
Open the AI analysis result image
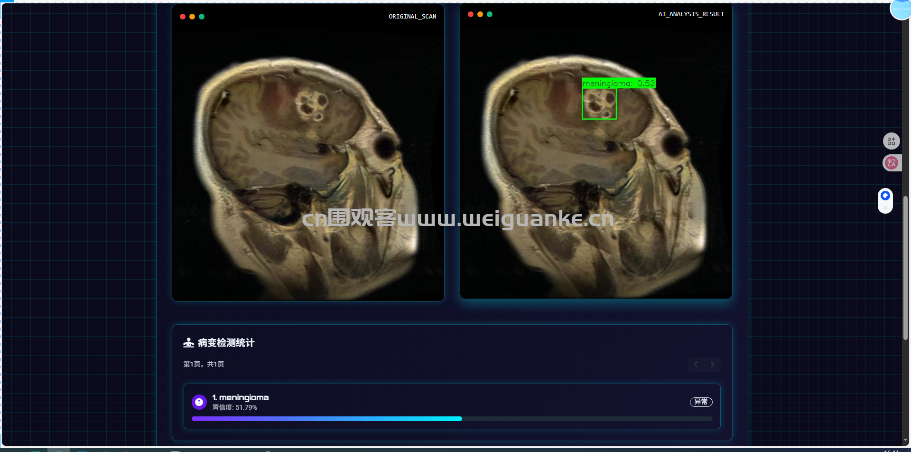click(596, 161)
